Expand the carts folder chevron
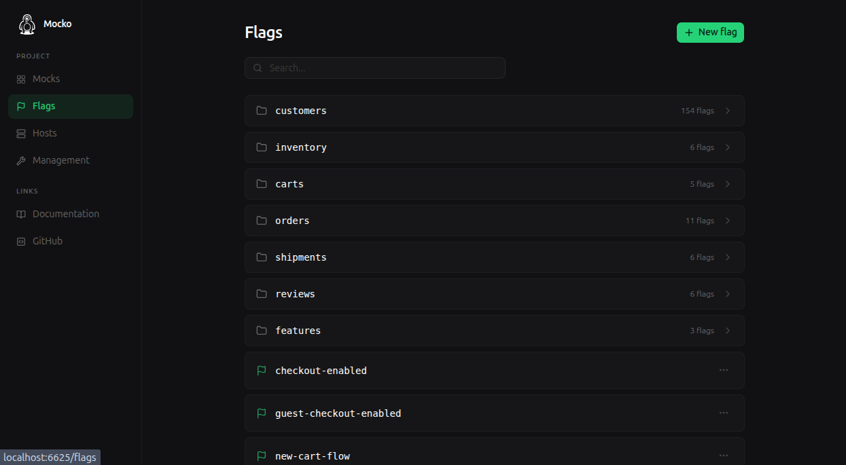846x465 pixels. (x=728, y=184)
